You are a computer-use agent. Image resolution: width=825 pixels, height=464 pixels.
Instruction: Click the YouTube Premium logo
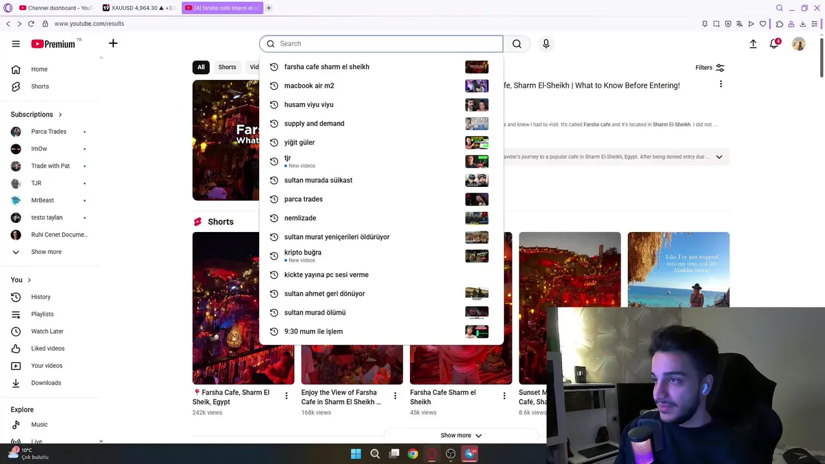coord(53,44)
